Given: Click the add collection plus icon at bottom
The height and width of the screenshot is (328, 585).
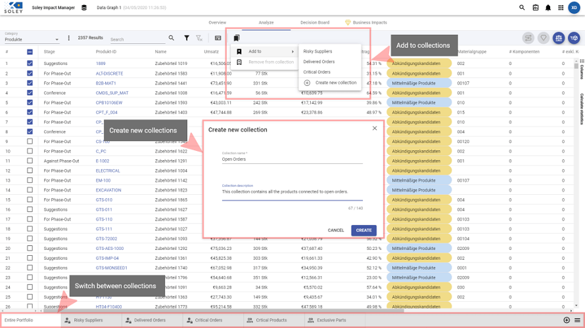Looking at the screenshot, I should point(567,320).
